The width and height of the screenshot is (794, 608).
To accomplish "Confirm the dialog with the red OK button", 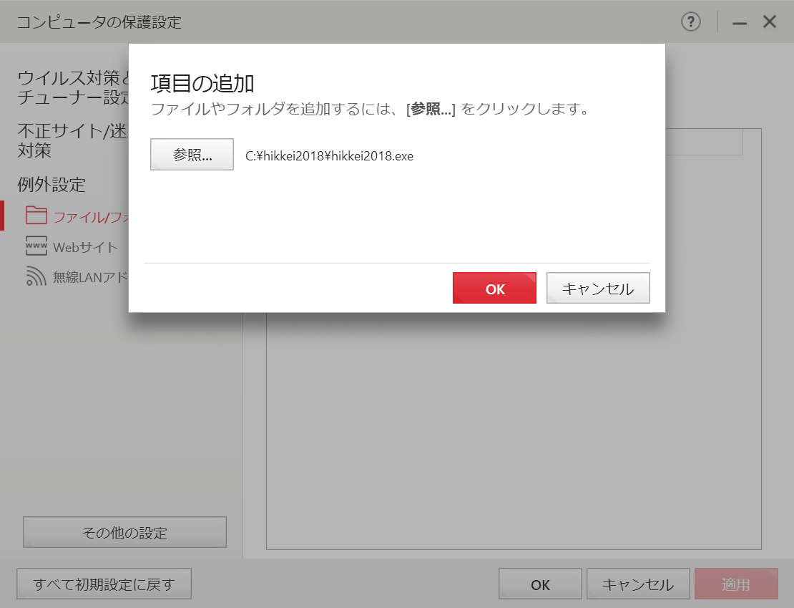I will 494,289.
